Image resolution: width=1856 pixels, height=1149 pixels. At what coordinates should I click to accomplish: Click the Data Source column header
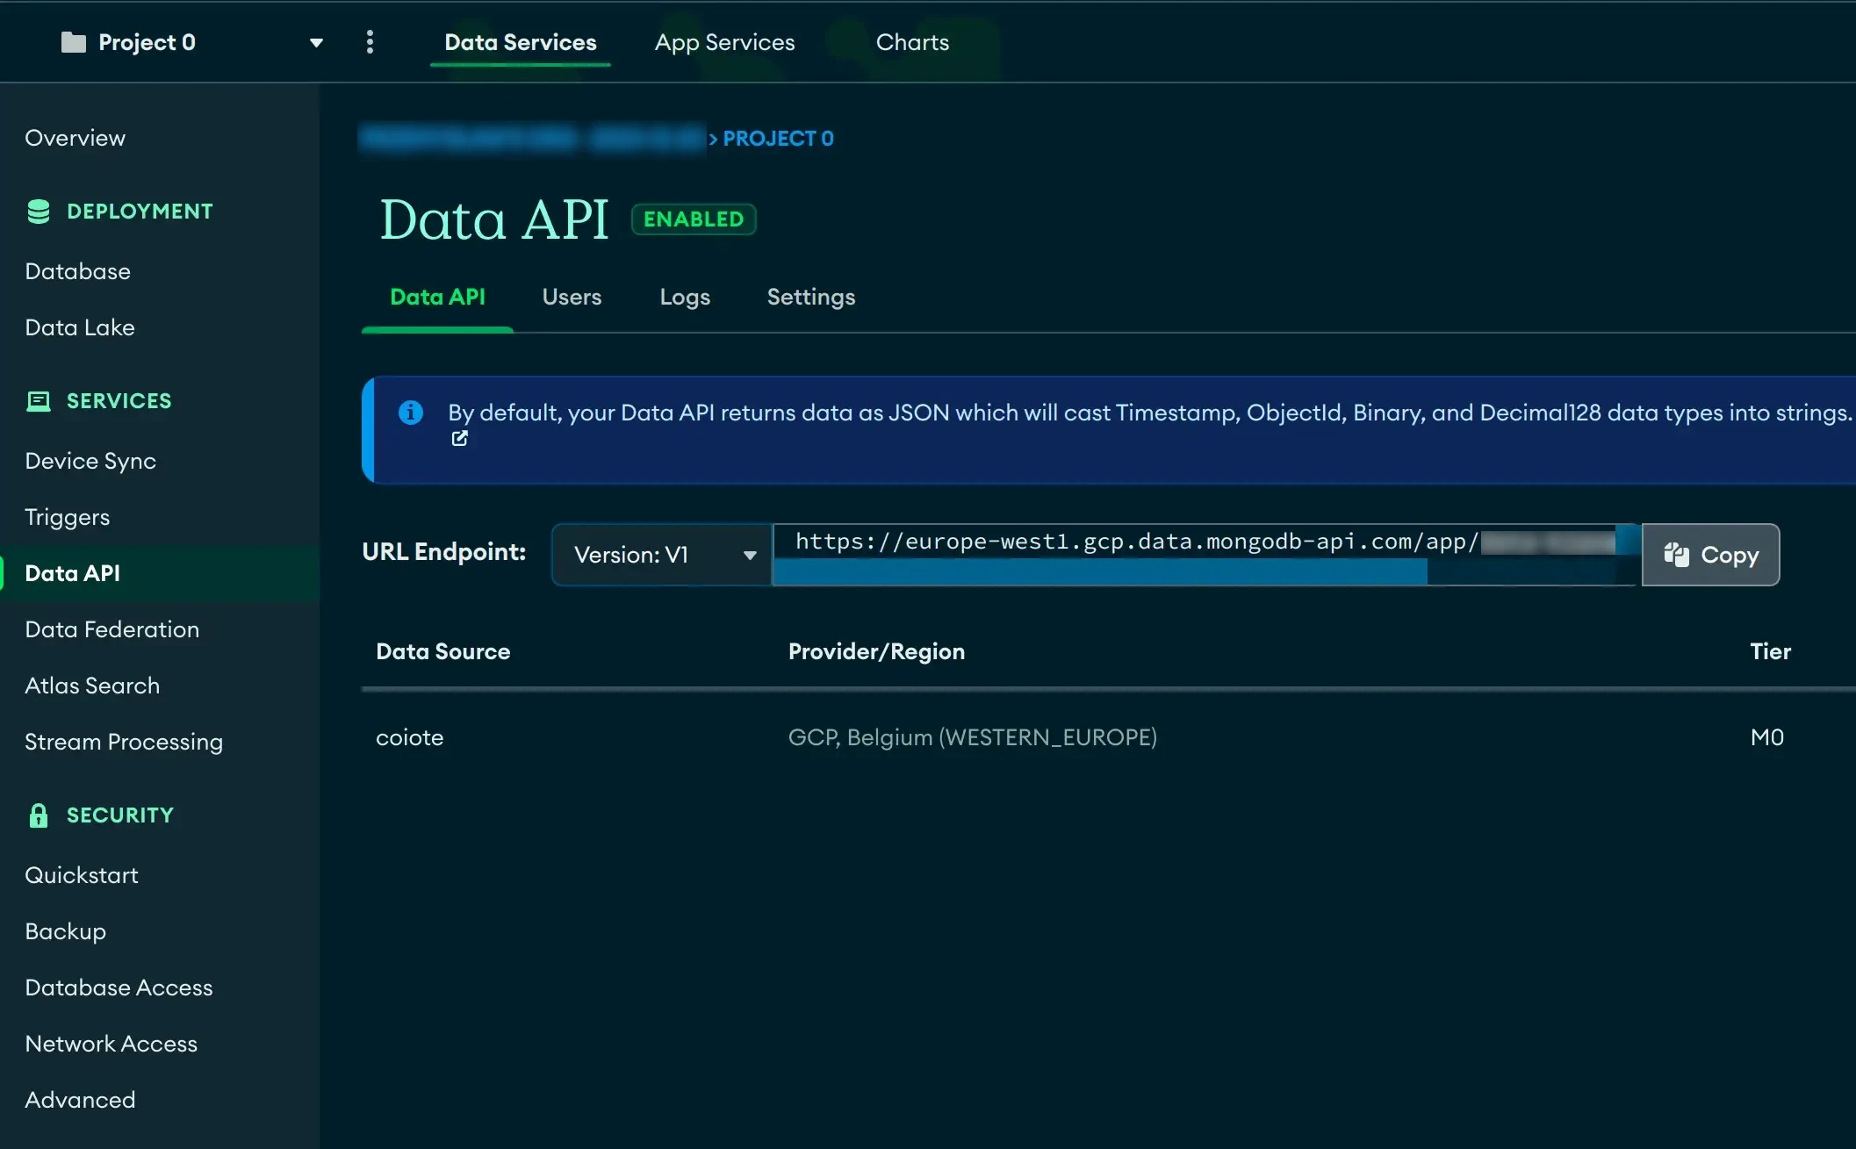(x=443, y=651)
